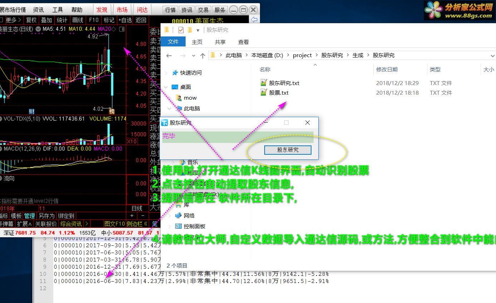Expand the 控制面板 tree node

coord(170,226)
